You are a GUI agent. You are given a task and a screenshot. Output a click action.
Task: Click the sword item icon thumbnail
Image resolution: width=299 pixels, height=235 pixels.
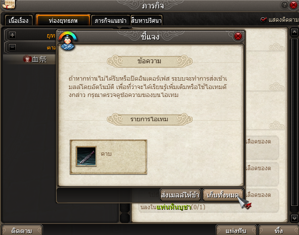[86, 156]
